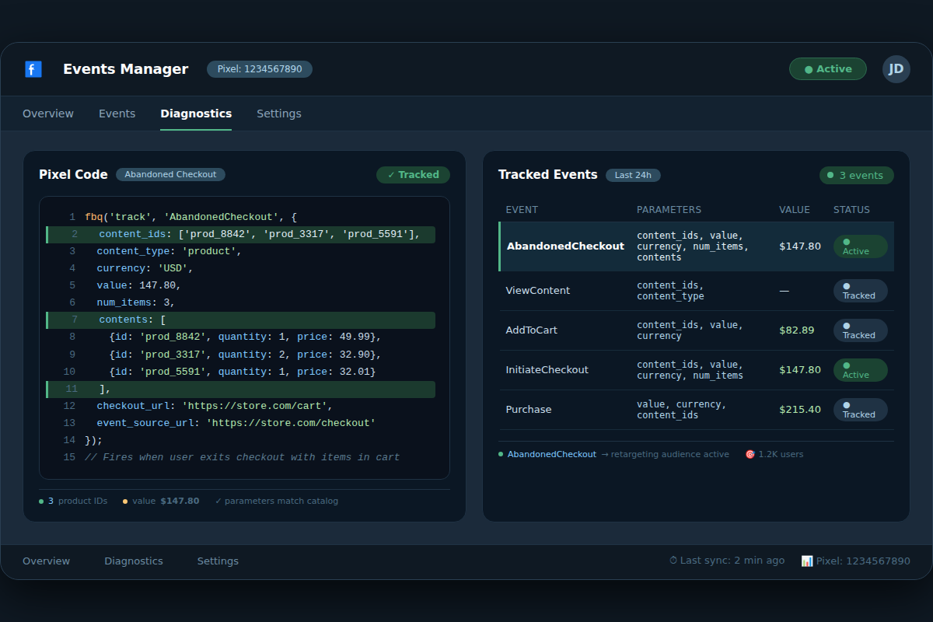The height and width of the screenshot is (622, 933).
Task: Click the $215.40 value cell
Action: pyautogui.click(x=800, y=410)
